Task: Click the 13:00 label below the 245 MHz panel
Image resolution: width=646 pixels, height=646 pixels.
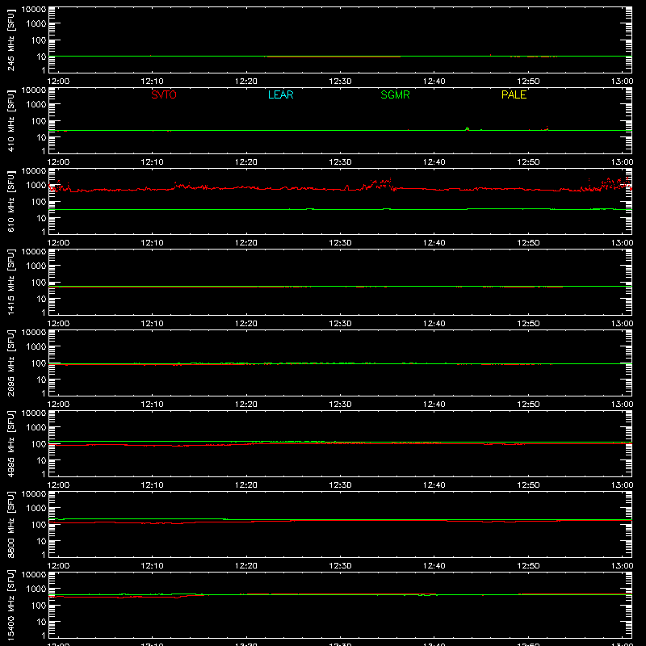Action: click(x=622, y=82)
